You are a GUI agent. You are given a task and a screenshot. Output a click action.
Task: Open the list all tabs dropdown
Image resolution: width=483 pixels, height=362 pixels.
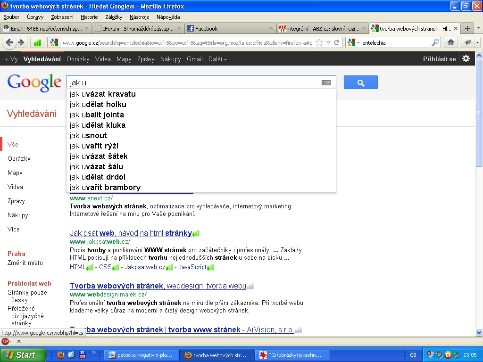(x=478, y=28)
